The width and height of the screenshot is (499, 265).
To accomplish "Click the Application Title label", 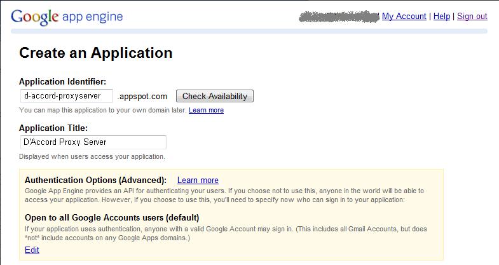I will pos(53,128).
